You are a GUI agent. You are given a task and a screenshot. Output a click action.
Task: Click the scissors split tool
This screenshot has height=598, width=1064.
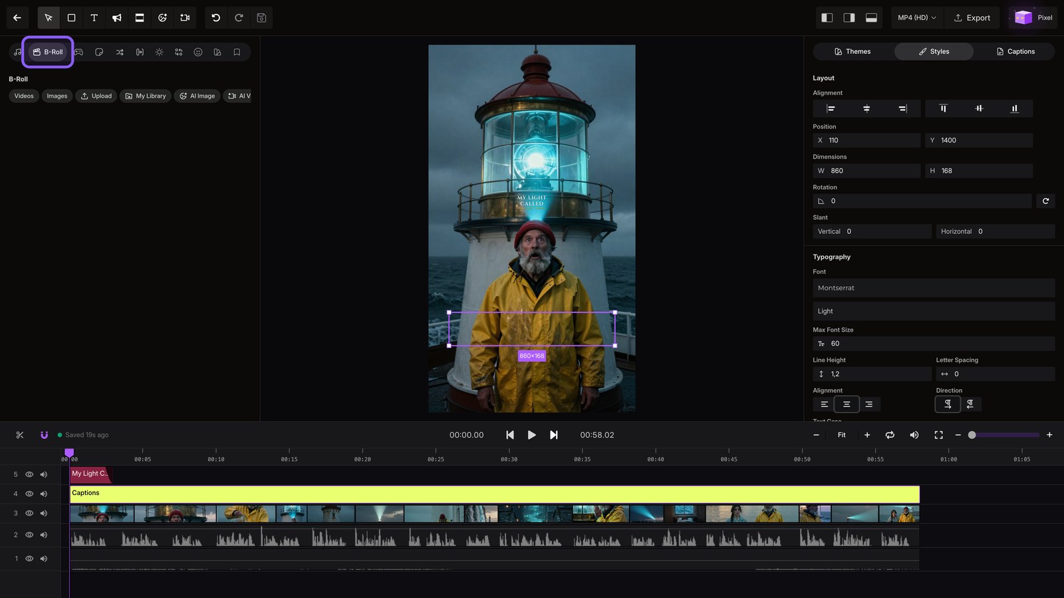pos(20,435)
